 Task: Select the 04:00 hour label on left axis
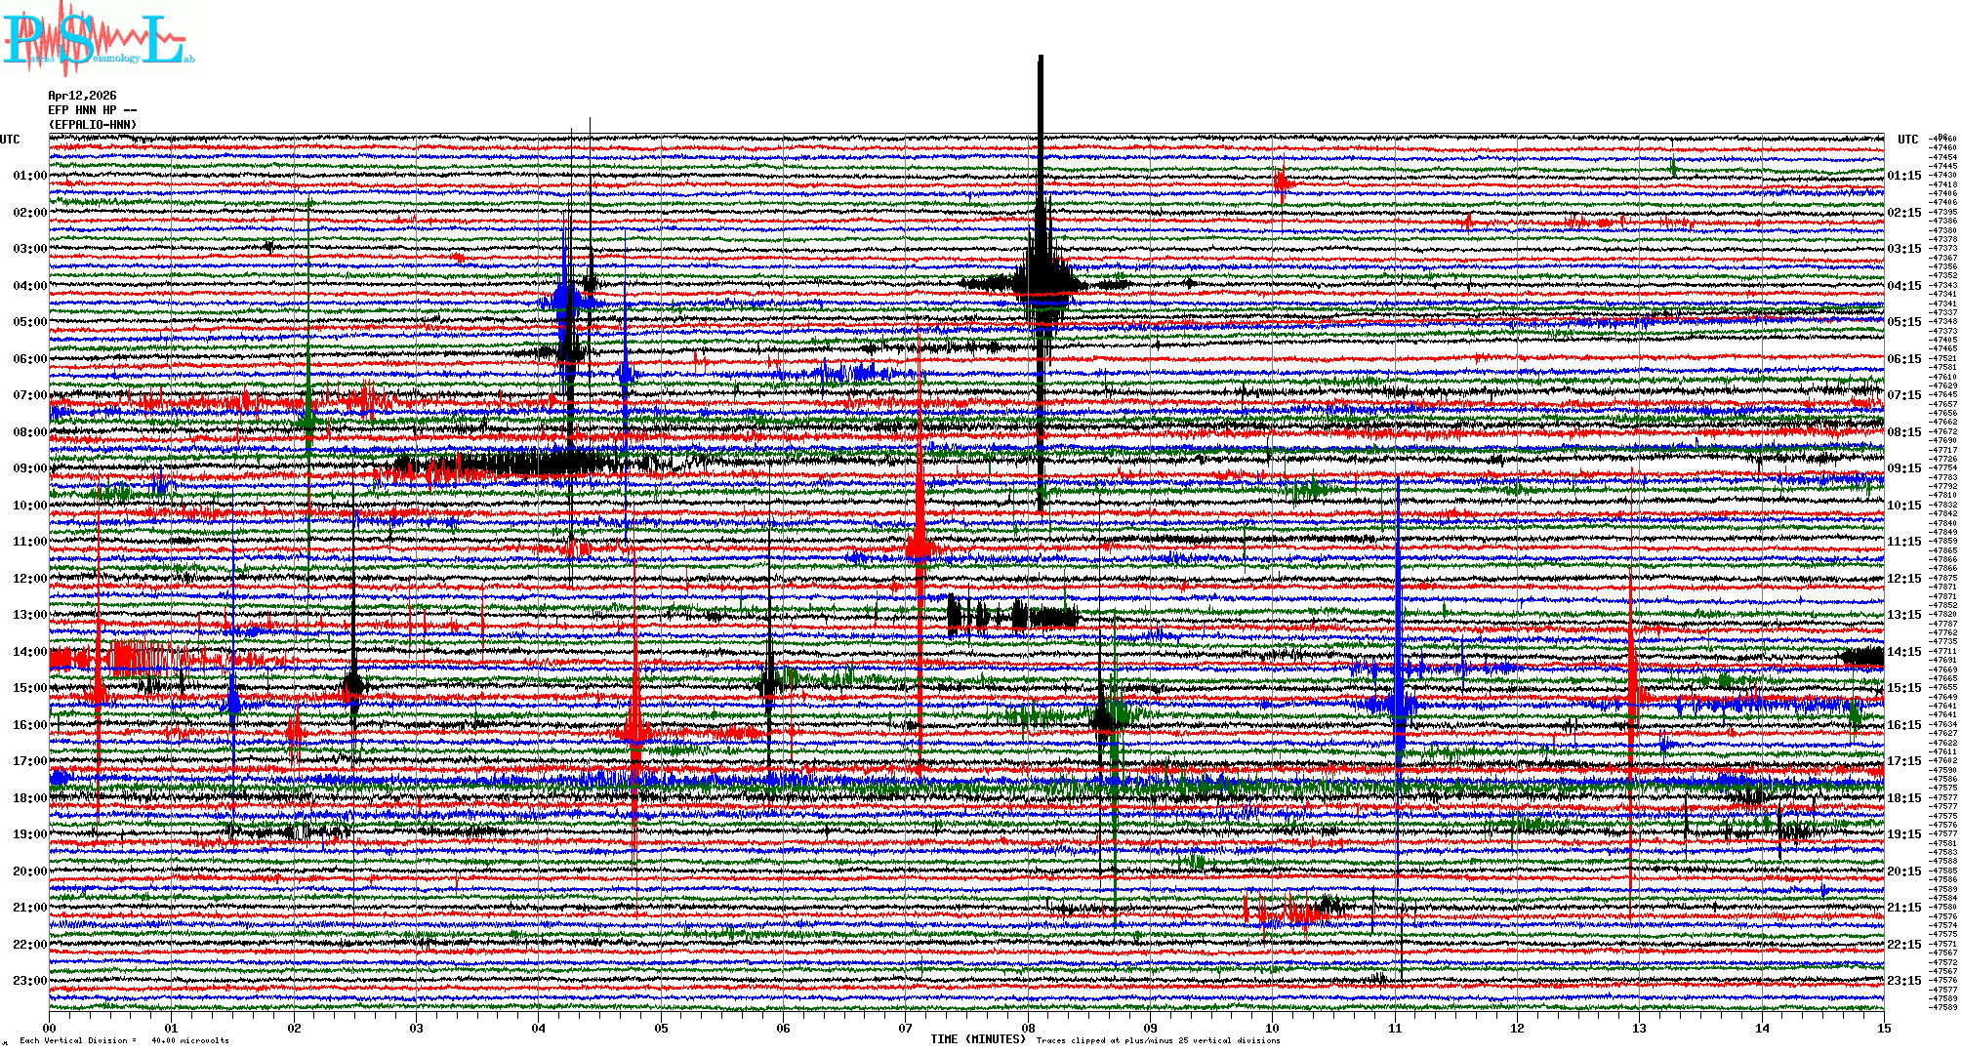[29, 286]
